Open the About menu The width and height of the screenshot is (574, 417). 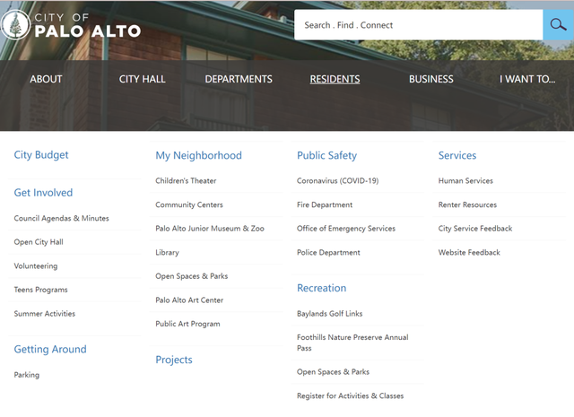[46, 79]
